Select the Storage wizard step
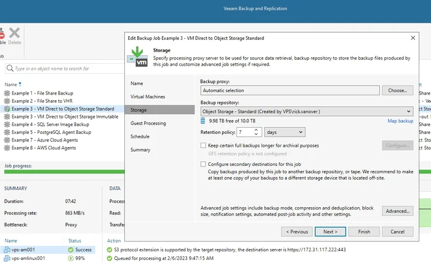431x263 pixels. click(159, 110)
